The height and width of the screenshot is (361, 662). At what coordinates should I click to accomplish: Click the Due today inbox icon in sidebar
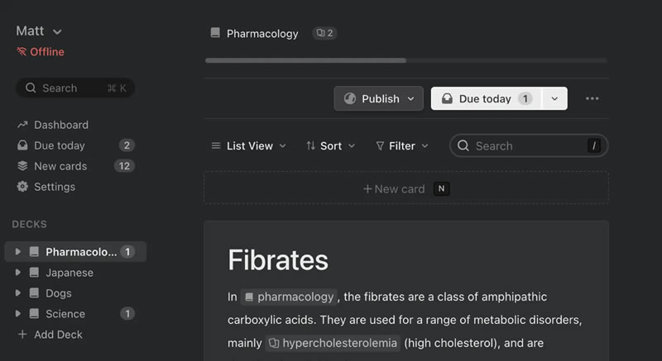(22, 145)
